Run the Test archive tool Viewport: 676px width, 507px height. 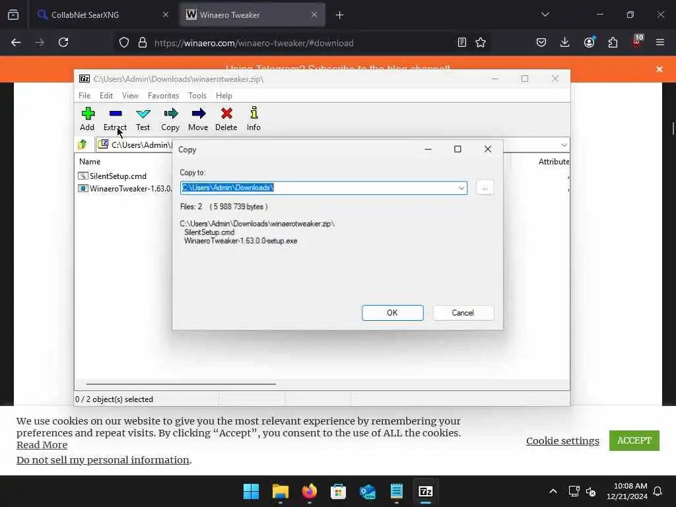pyautogui.click(x=143, y=119)
